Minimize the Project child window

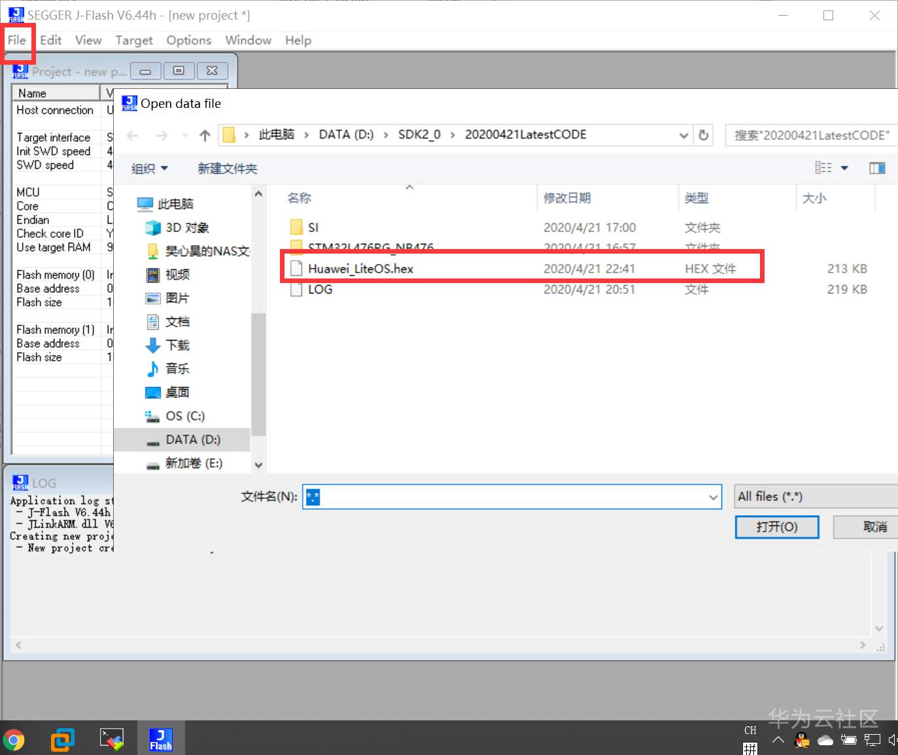pyautogui.click(x=146, y=71)
